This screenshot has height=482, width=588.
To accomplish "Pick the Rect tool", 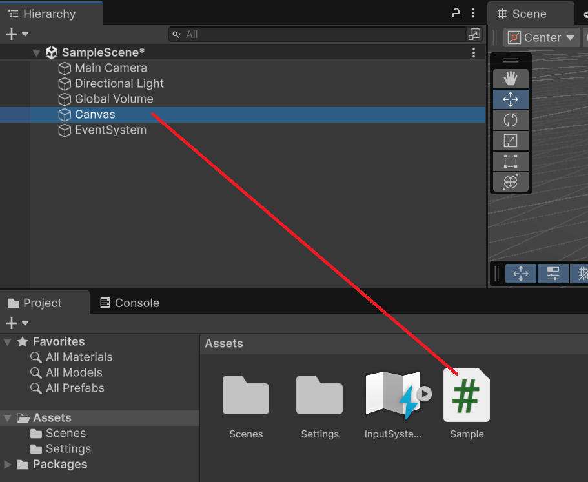I will point(510,161).
